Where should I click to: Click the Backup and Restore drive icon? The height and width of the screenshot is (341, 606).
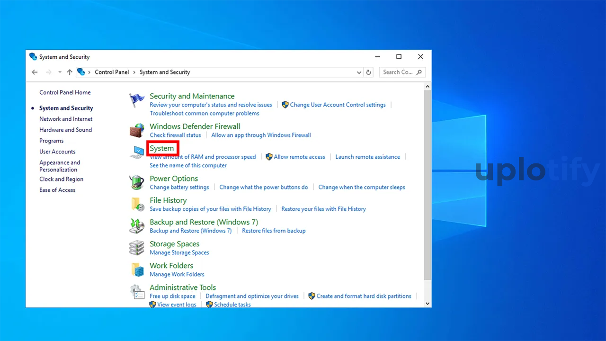tap(137, 226)
